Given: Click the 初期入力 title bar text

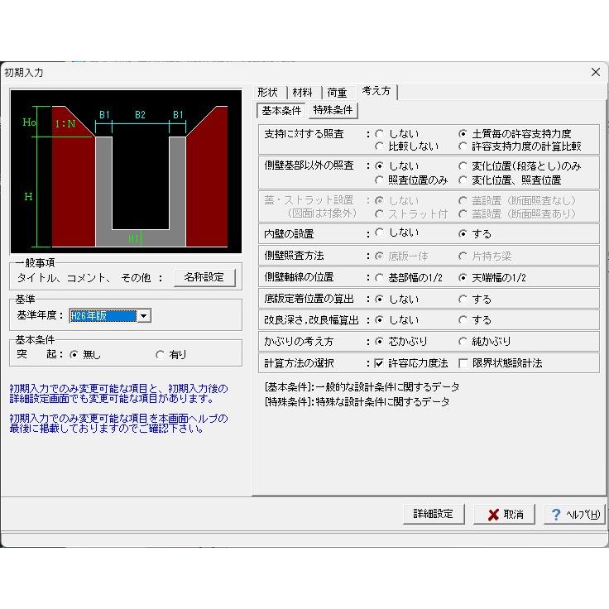Looking at the screenshot, I should [x=24, y=73].
